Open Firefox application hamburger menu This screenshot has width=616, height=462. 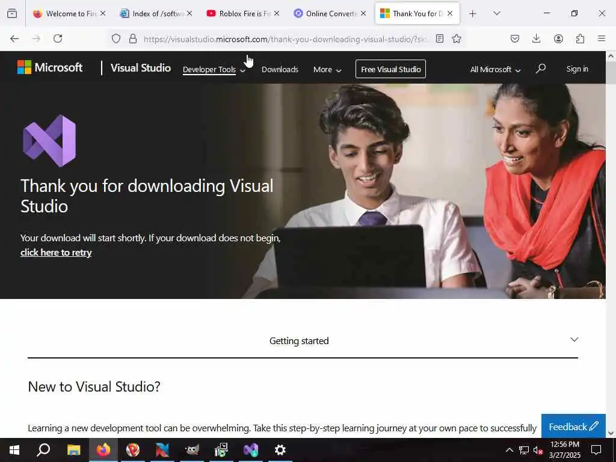coord(602,38)
